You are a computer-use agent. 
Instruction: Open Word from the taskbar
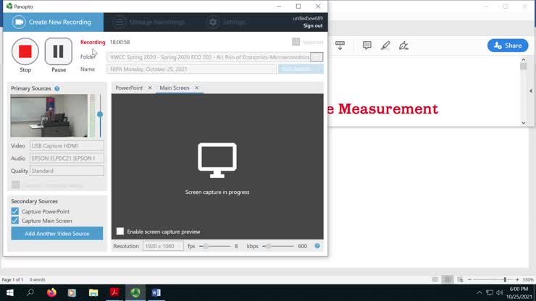(156, 292)
